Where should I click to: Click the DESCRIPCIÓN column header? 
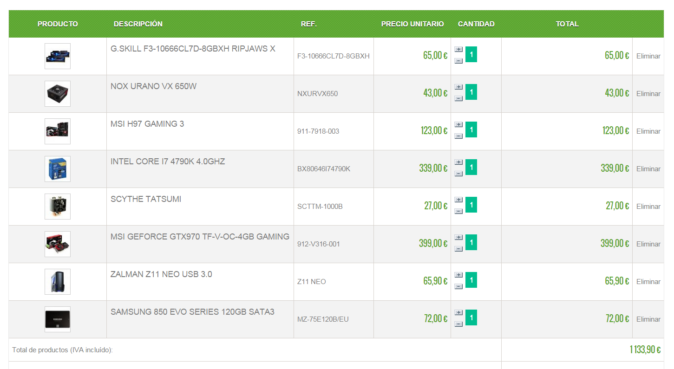click(138, 24)
